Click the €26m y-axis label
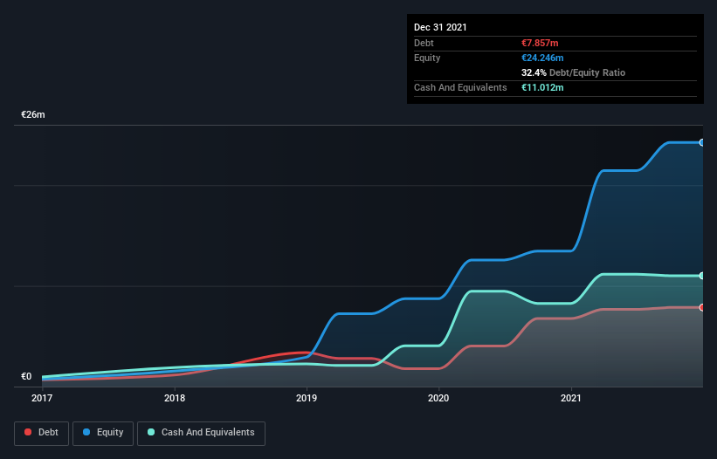The height and width of the screenshot is (459, 717). [x=33, y=114]
